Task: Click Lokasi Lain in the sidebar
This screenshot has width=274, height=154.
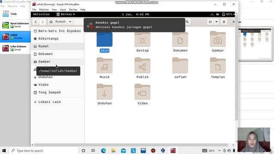Action: point(57,102)
